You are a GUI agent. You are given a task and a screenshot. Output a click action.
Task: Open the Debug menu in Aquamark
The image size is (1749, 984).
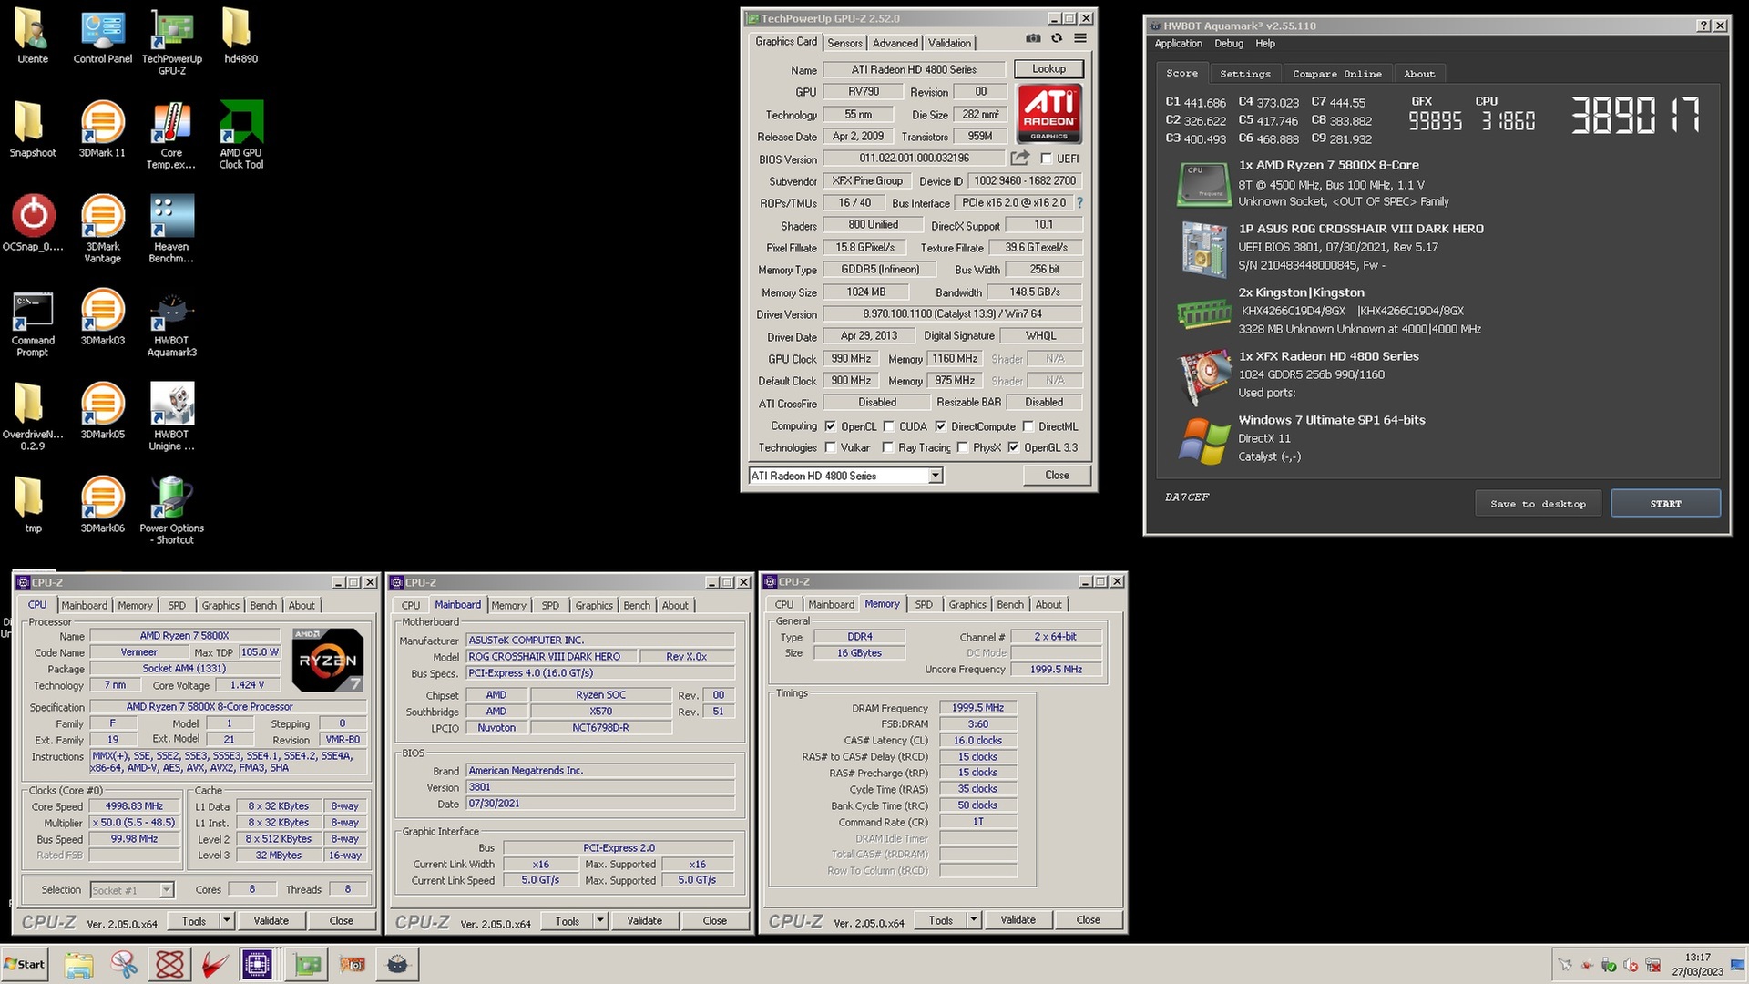coord(1228,44)
